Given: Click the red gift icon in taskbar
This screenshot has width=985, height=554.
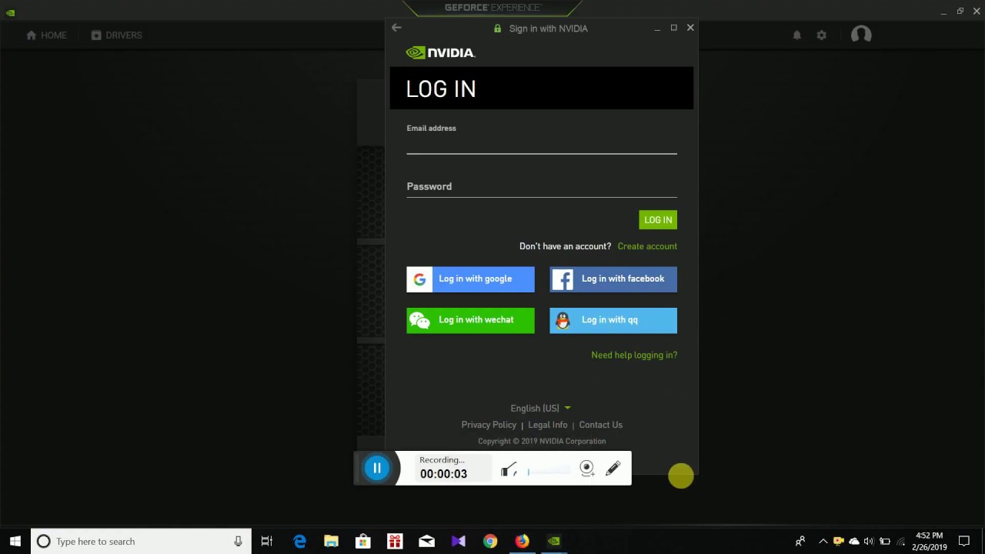Looking at the screenshot, I should coord(395,542).
